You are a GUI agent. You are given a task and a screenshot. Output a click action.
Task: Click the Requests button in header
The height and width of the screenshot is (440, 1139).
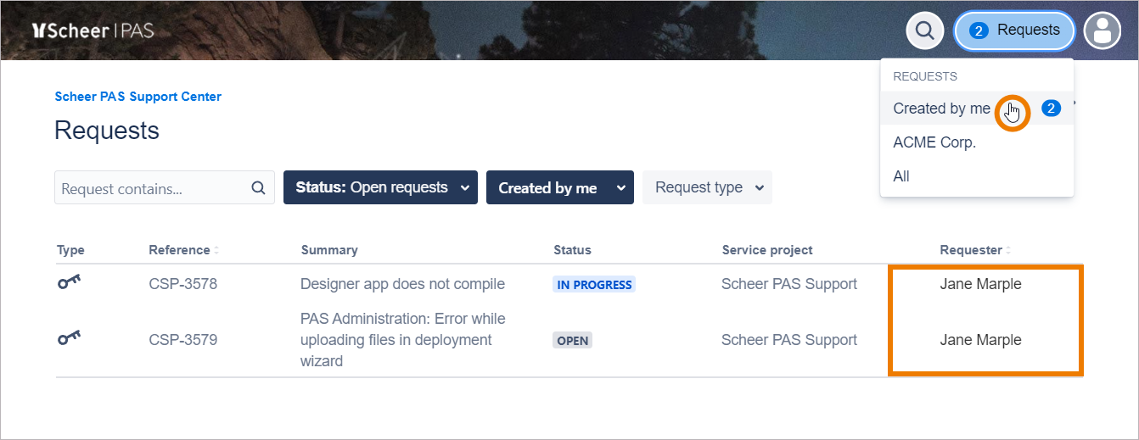[1015, 31]
